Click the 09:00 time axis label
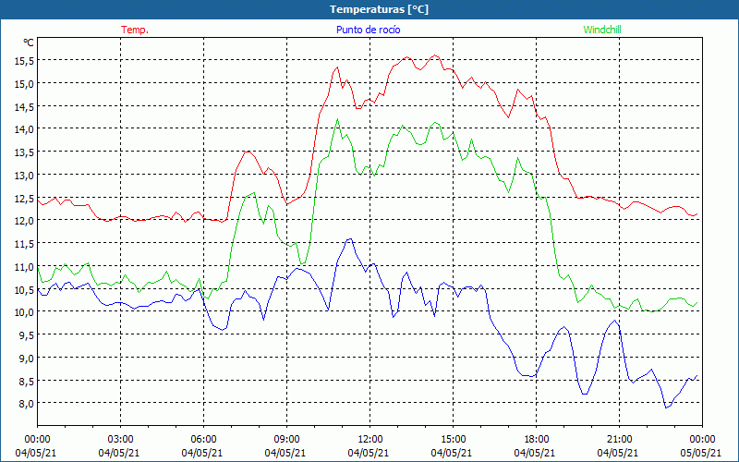 pyautogui.click(x=286, y=440)
